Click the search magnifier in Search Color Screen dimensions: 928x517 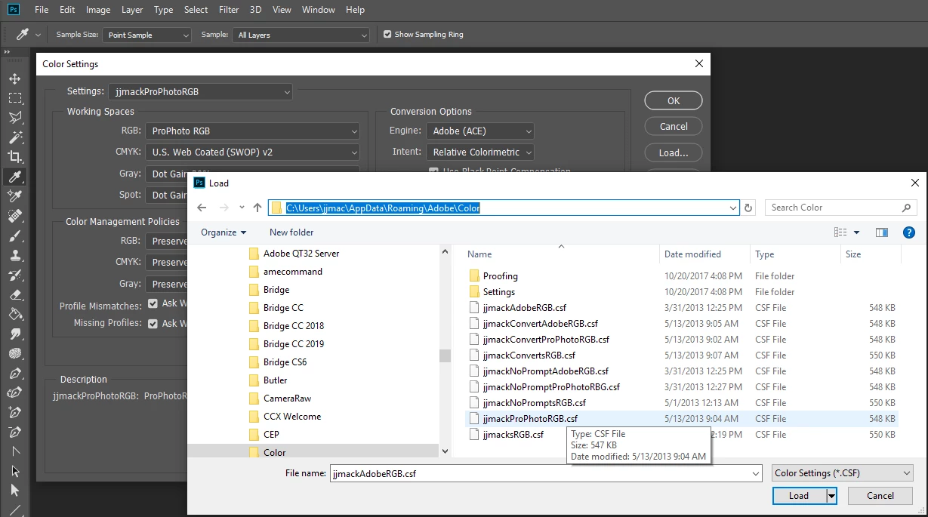coord(906,208)
